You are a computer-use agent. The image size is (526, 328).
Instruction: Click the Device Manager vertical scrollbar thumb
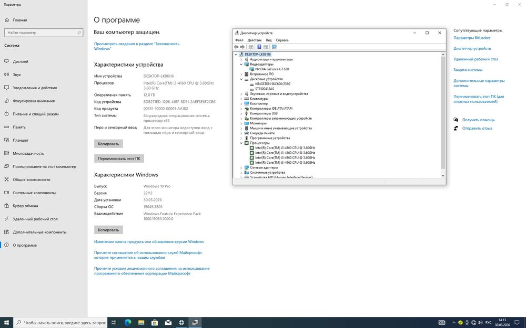[443, 112]
